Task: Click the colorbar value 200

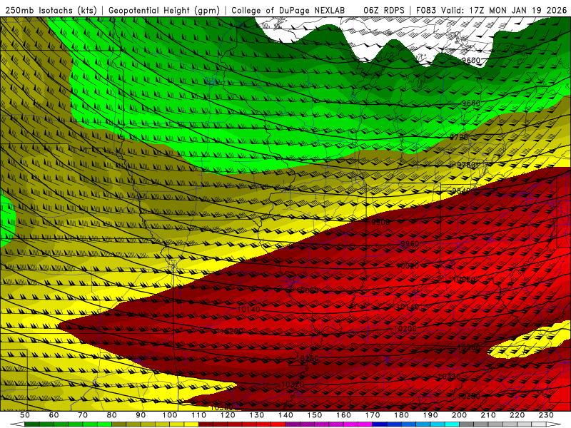Action: (460, 415)
